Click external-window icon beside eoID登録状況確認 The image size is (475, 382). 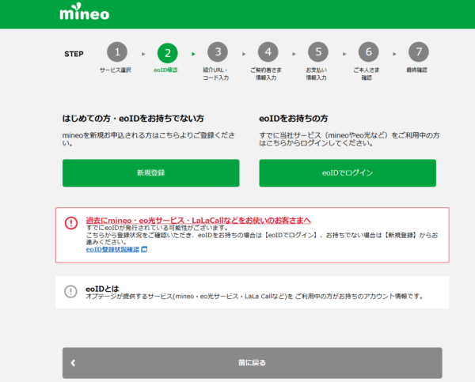point(145,249)
